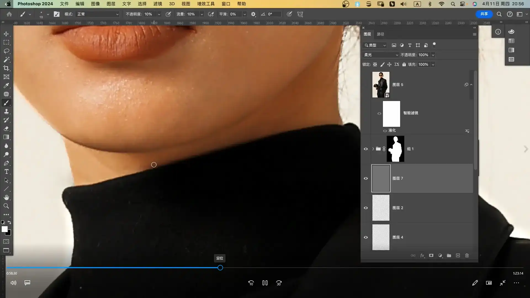Open the 滤镜 menu
The width and height of the screenshot is (530, 298).
click(158, 4)
